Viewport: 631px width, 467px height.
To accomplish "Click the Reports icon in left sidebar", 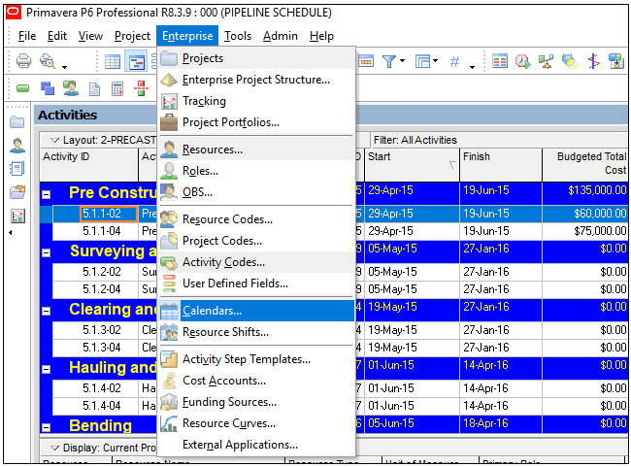I will pos(17,168).
